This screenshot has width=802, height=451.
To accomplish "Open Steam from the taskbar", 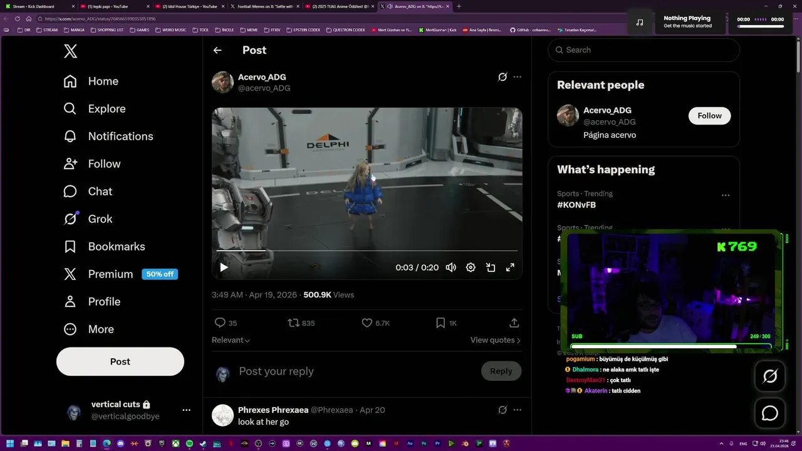I will point(202,443).
